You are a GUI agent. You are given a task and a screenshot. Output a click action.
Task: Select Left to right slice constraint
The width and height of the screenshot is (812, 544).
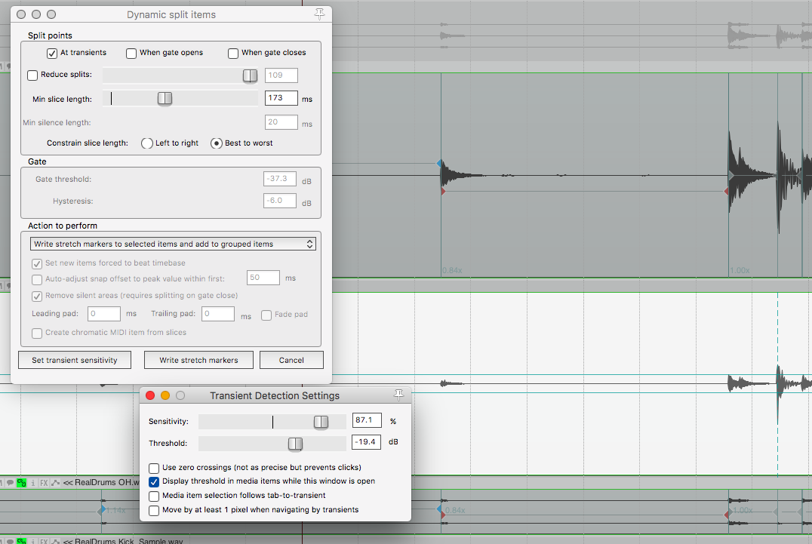point(147,143)
